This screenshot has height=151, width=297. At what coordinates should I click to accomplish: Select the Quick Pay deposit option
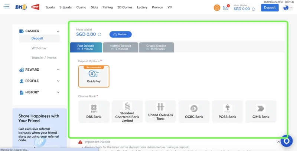click(x=94, y=76)
